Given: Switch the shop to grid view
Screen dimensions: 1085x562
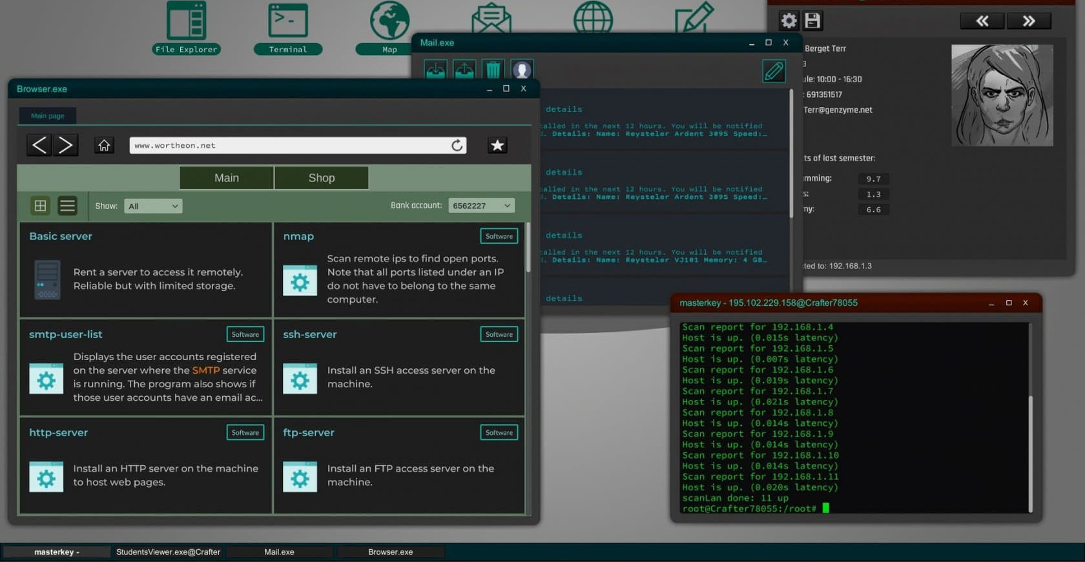Looking at the screenshot, I should coord(40,206).
